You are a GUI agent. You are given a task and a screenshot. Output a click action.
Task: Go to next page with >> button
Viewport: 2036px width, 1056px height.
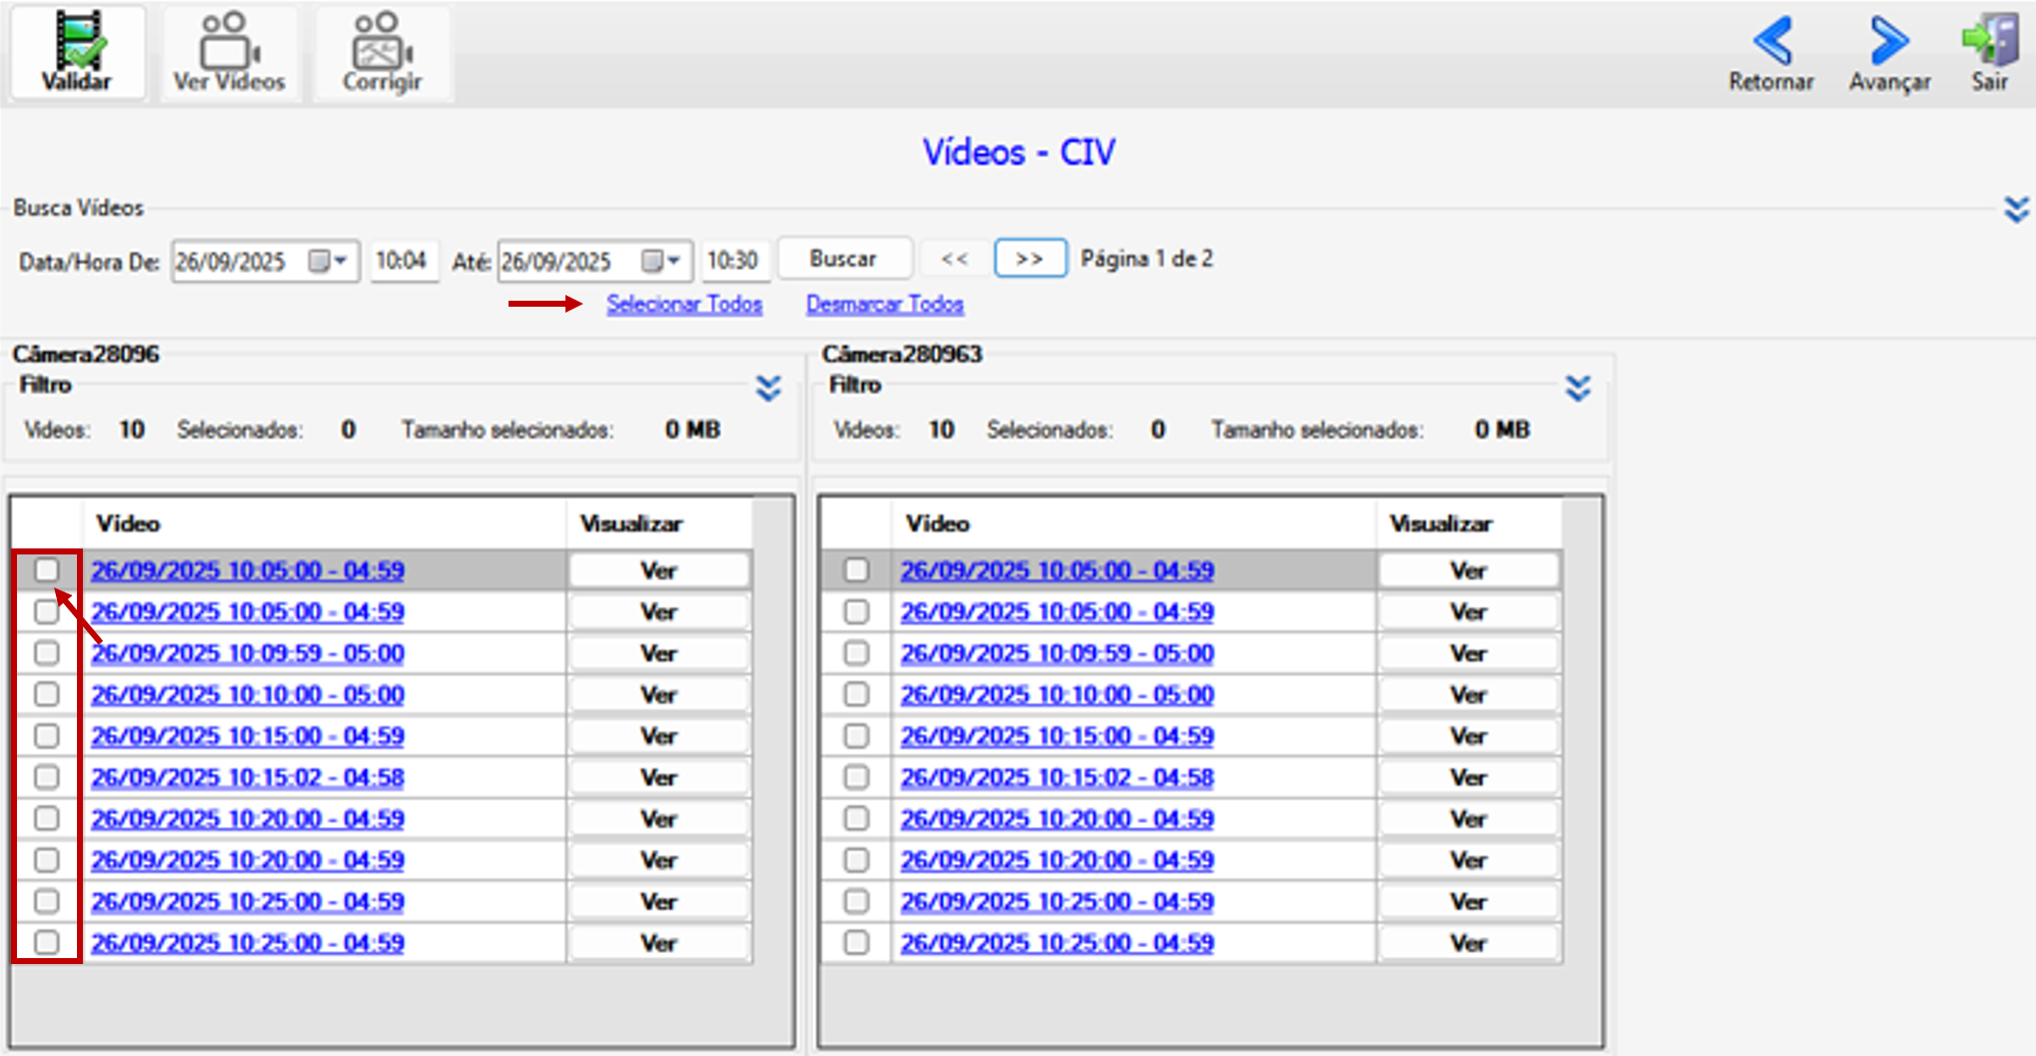pos(1030,259)
